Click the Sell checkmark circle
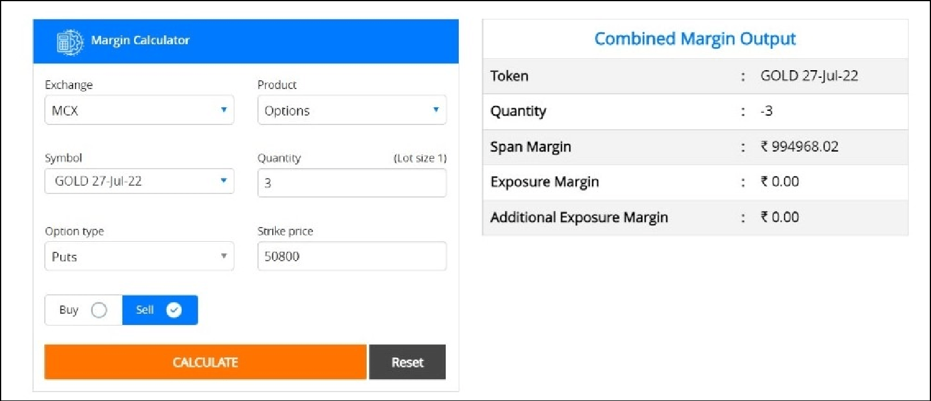The image size is (931, 401). [174, 310]
